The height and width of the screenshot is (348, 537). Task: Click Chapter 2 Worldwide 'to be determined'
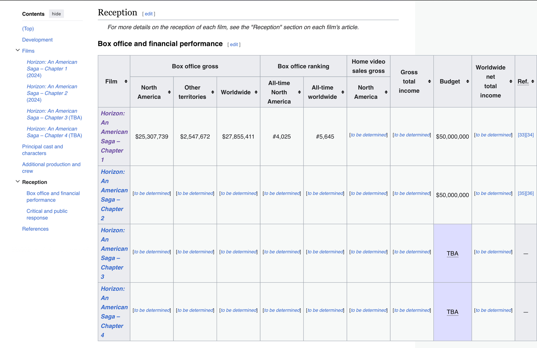tap(239, 193)
